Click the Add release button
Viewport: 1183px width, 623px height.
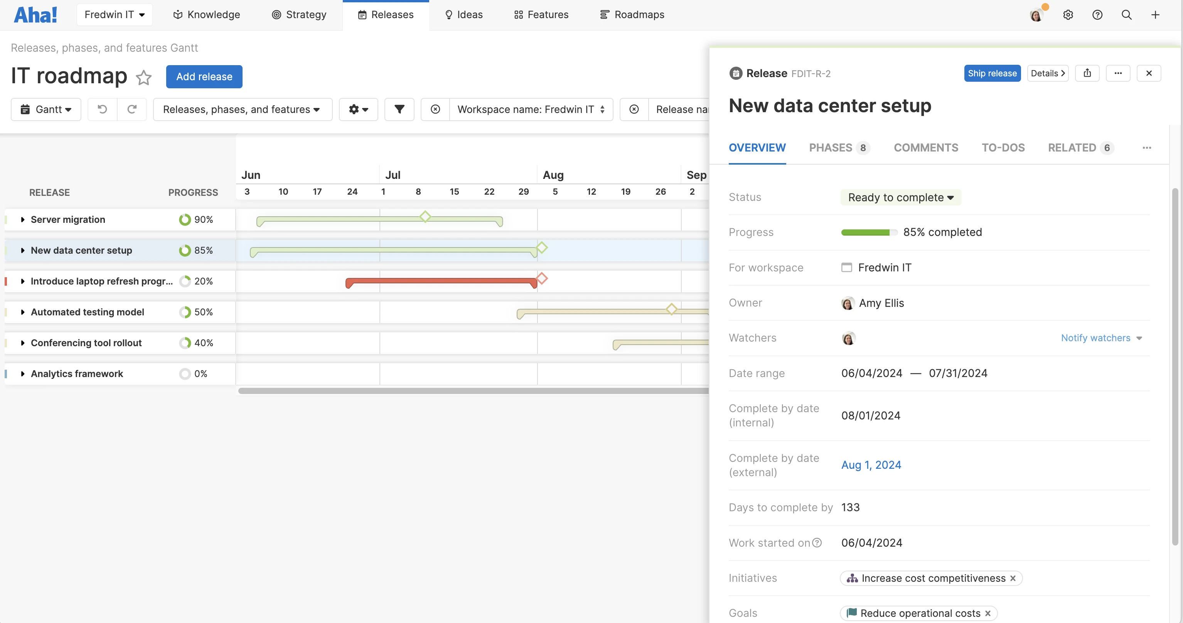[204, 76]
